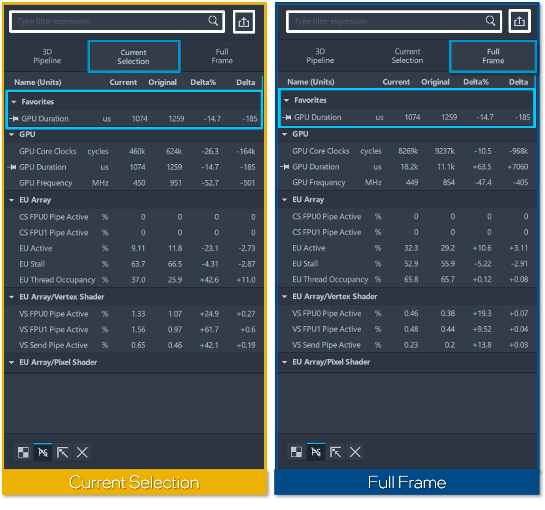Expand EU Array/Pixel Shader in the Full Frame panel
Viewport: 545px width, 510px height.
click(x=284, y=362)
